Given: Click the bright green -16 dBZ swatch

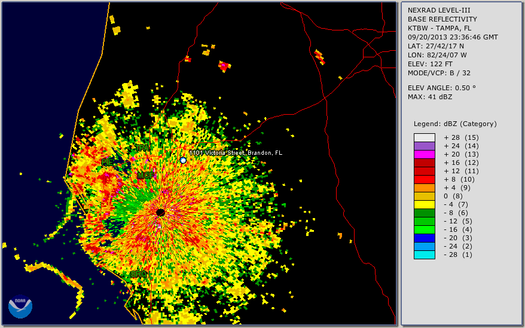Looking at the screenshot, I should [x=424, y=229].
